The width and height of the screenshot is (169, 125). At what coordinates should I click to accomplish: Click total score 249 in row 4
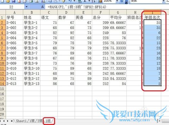[101, 33]
